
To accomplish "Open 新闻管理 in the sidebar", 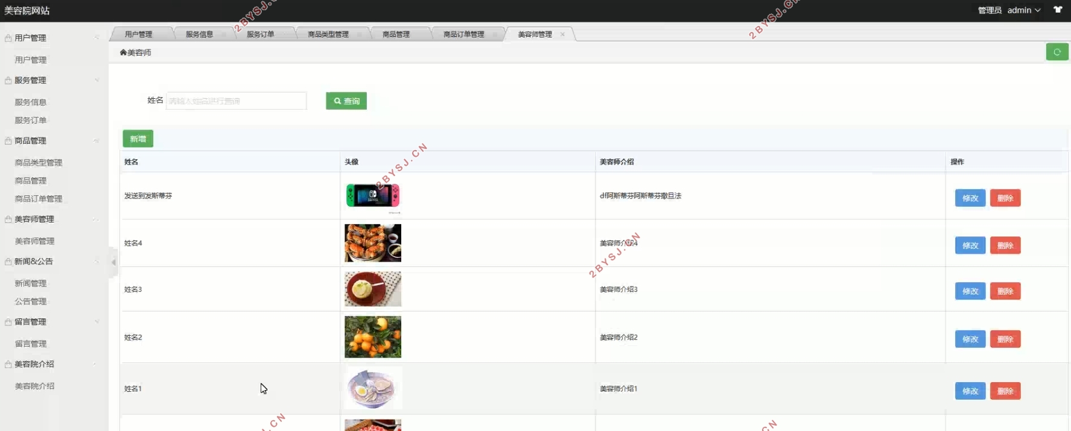I will (31, 283).
